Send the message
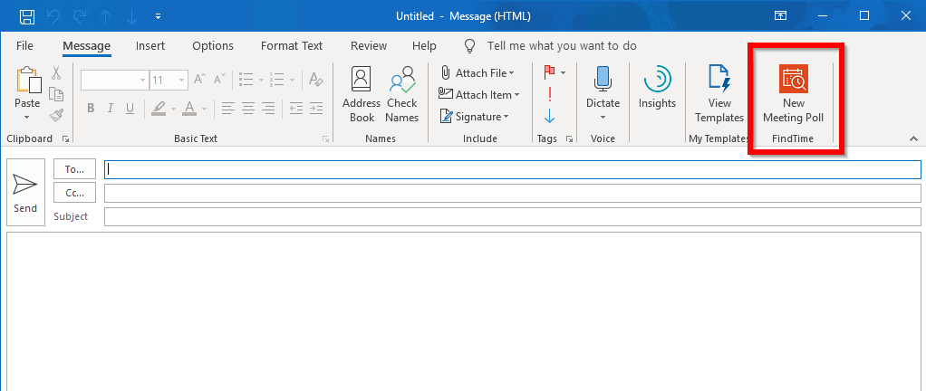The height and width of the screenshot is (391, 926). pyautogui.click(x=25, y=192)
